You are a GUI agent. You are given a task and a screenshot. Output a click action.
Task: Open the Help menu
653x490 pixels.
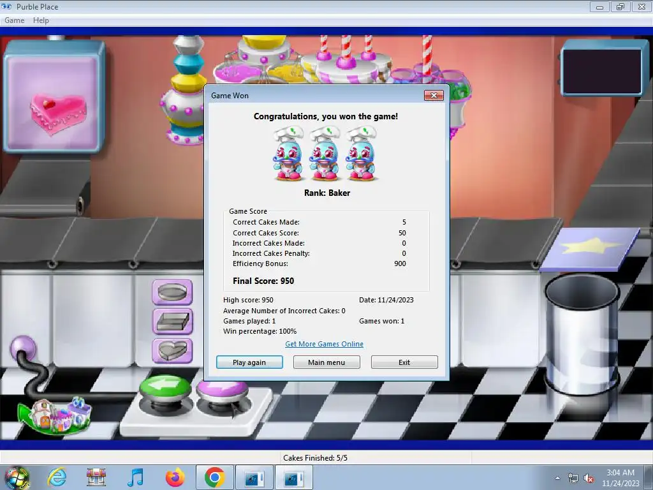(x=41, y=20)
